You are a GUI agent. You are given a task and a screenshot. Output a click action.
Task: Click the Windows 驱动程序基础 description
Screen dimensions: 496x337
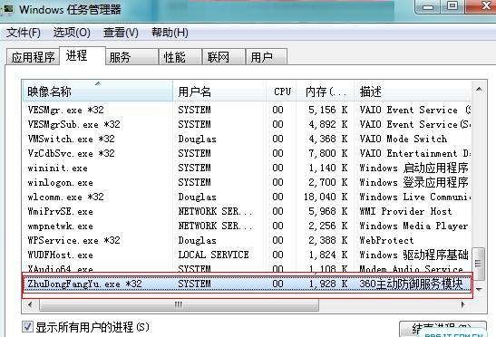[413, 255]
